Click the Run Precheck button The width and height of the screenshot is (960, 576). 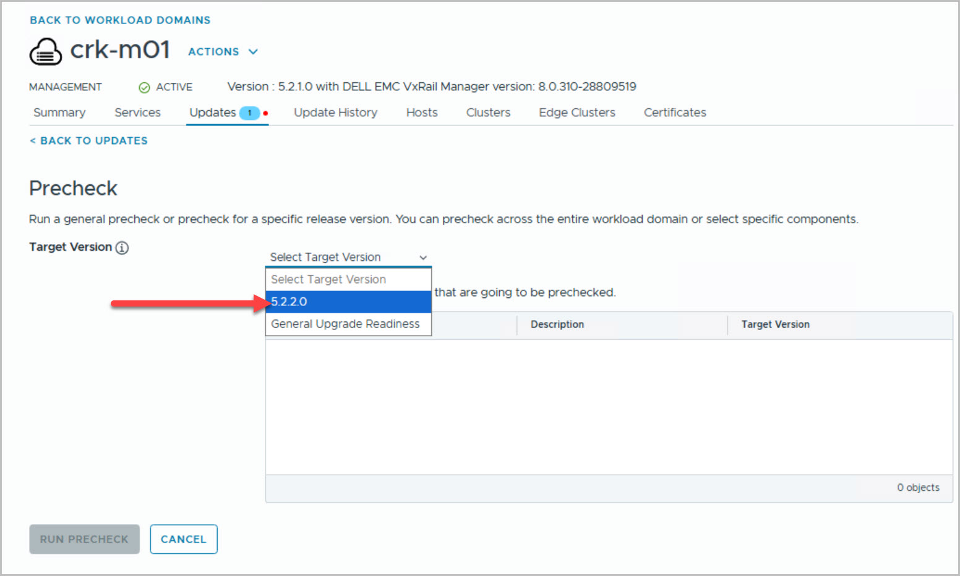coord(84,539)
